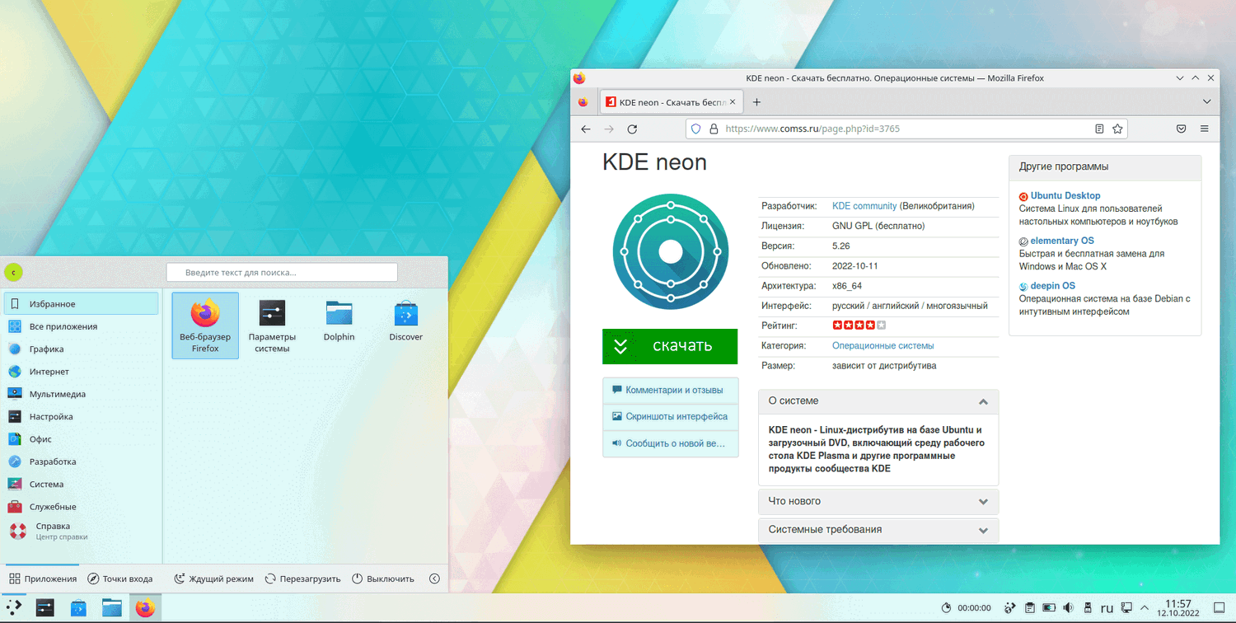1236x623 pixels.
Task: Click the panel clock showing 11:57
Action: pos(1180,608)
